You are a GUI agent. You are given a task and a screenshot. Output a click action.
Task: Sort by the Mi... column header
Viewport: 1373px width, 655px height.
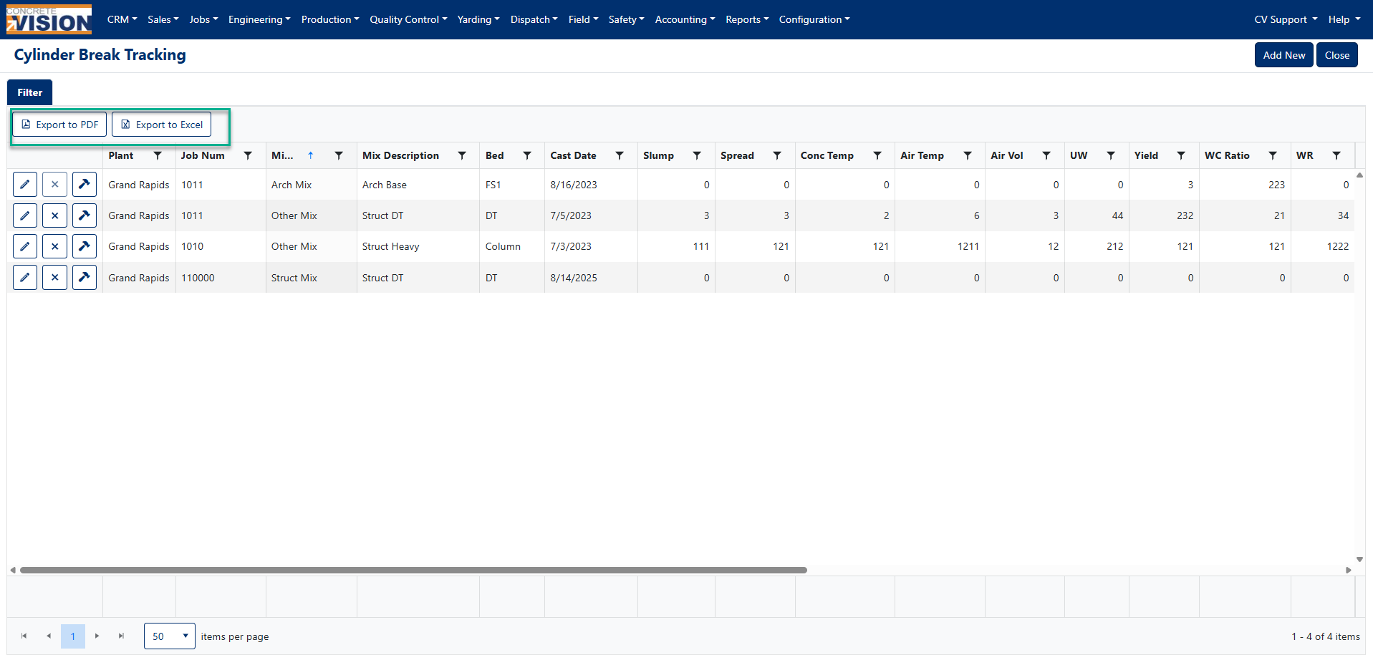[x=282, y=155]
